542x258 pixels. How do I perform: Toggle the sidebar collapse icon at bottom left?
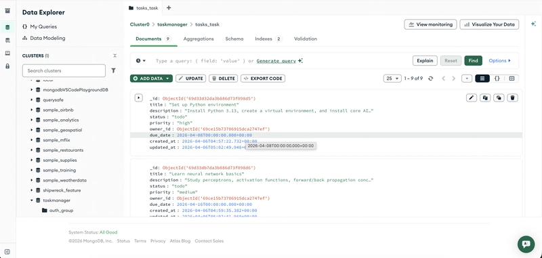7,251
